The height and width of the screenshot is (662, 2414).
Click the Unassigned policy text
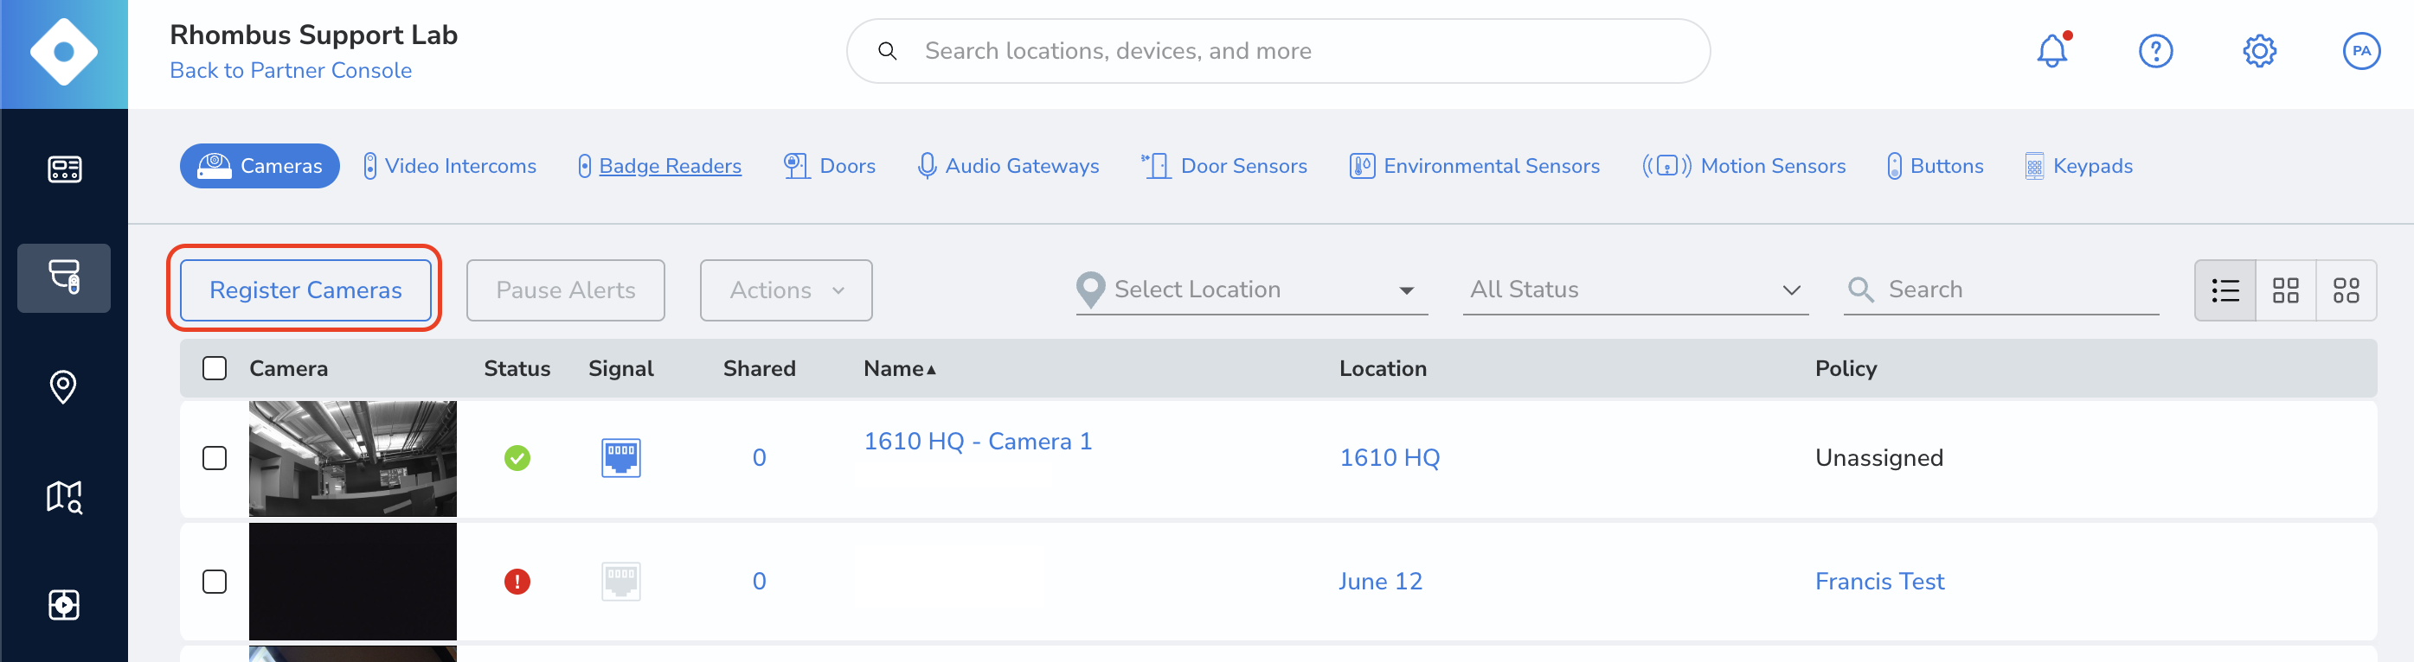(x=1879, y=458)
